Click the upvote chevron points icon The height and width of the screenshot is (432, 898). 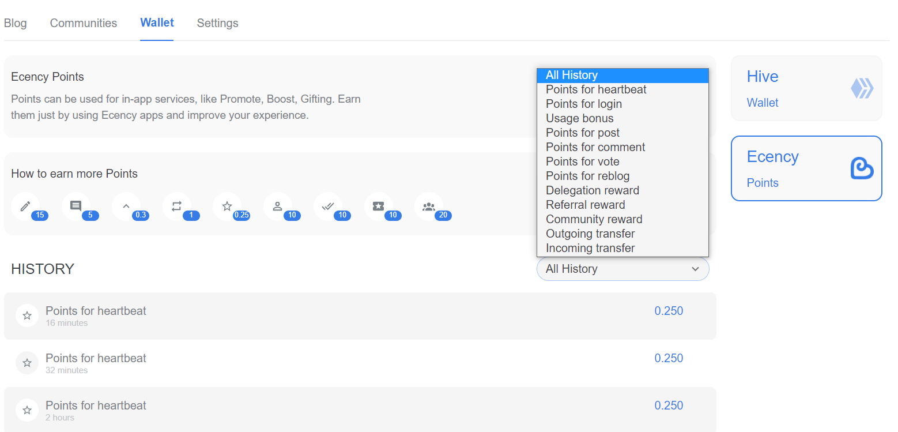126,206
